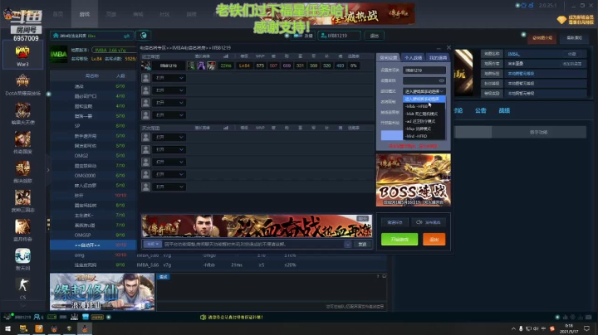Viewport: 598px width, 335px height.
Task: Expand the game mode dropdown in room settings
Action: [x=424, y=91]
